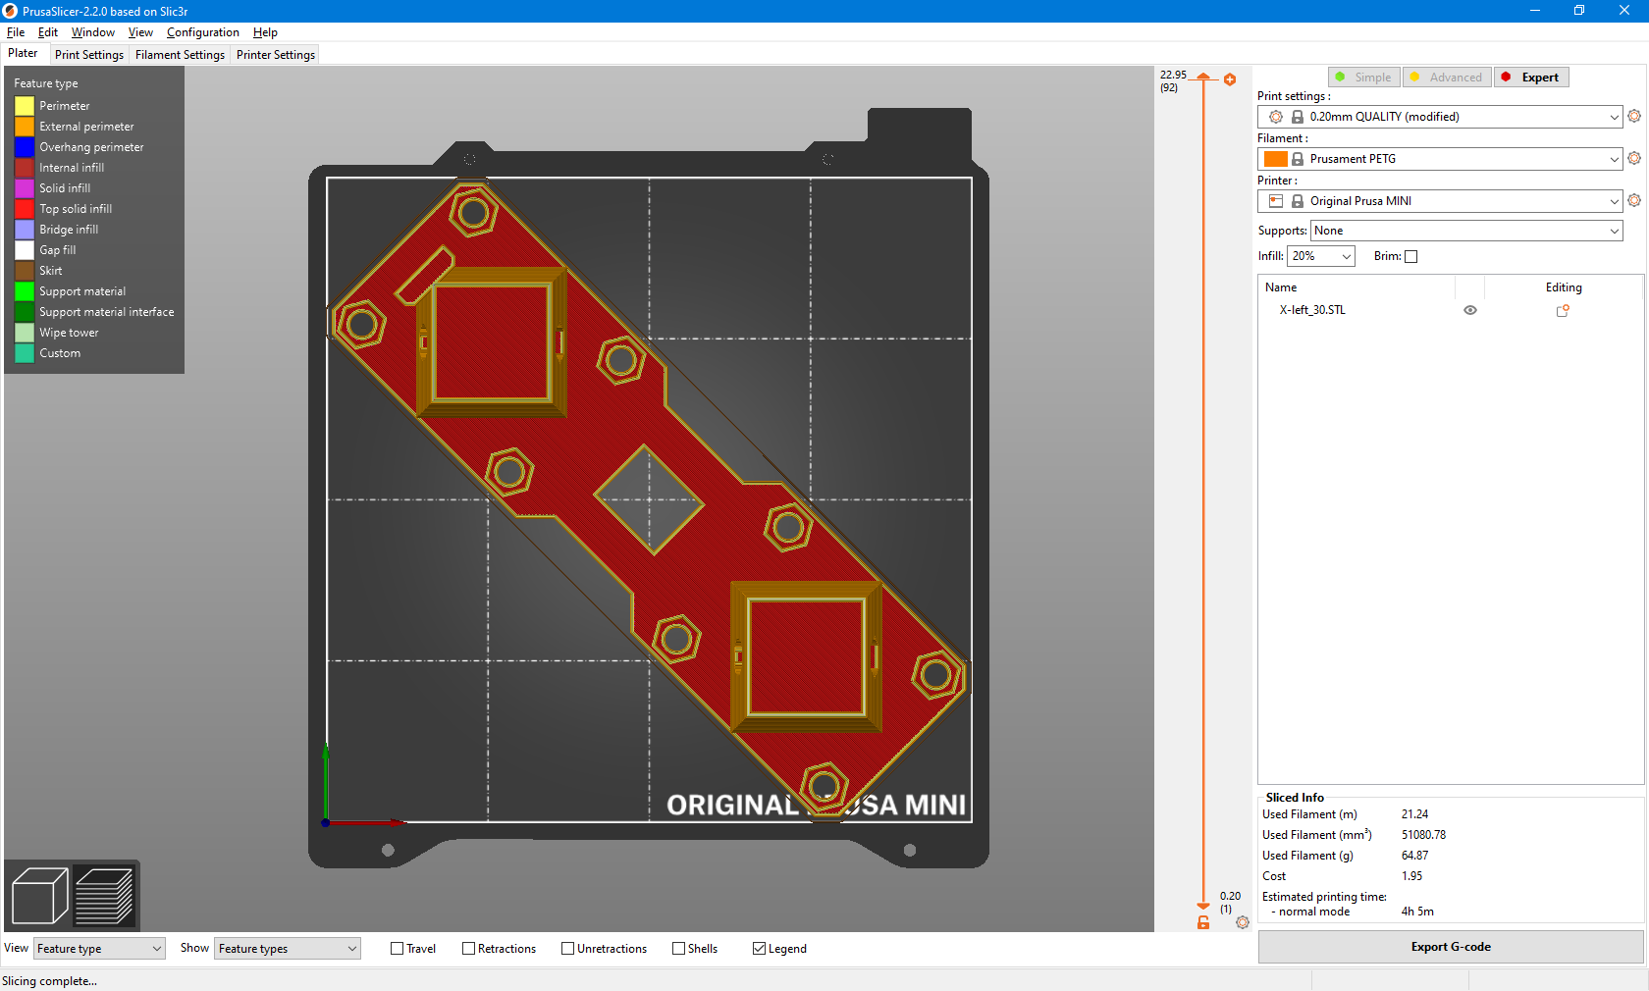Image resolution: width=1649 pixels, height=991 pixels.
Task: Edit the Original Prusa MINI printer preset gear
Action: (x=1634, y=200)
